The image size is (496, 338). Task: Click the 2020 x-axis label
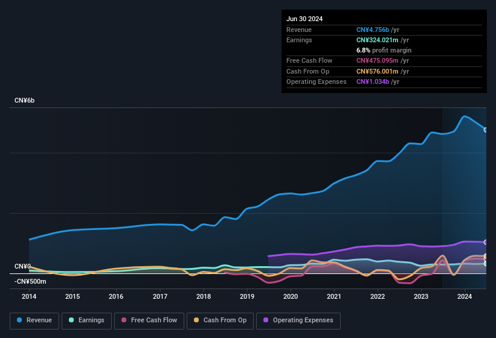click(x=291, y=296)
